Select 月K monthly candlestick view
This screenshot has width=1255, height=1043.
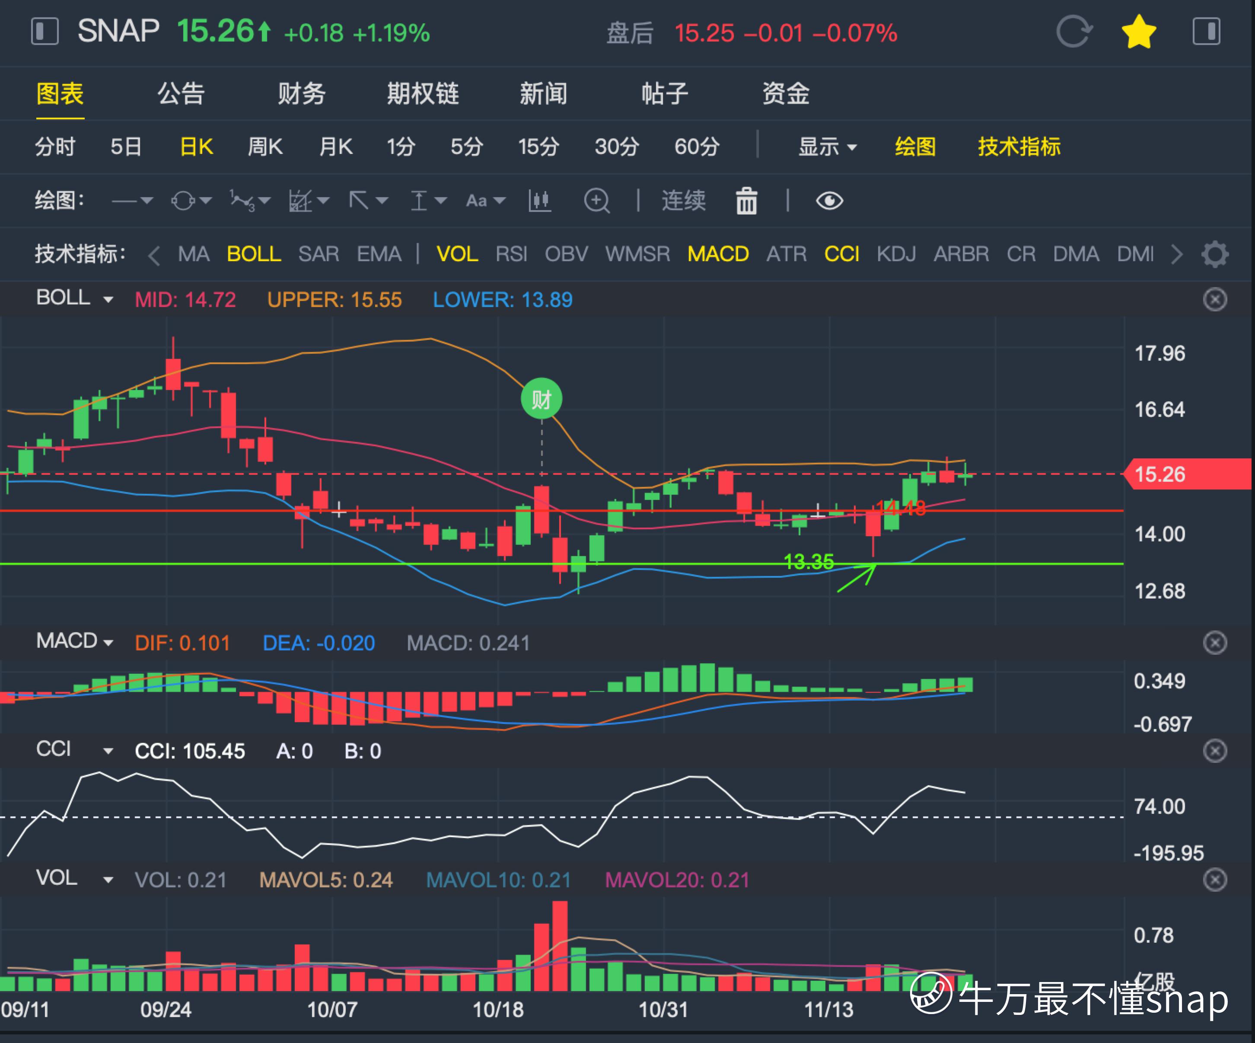(x=336, y=147)
